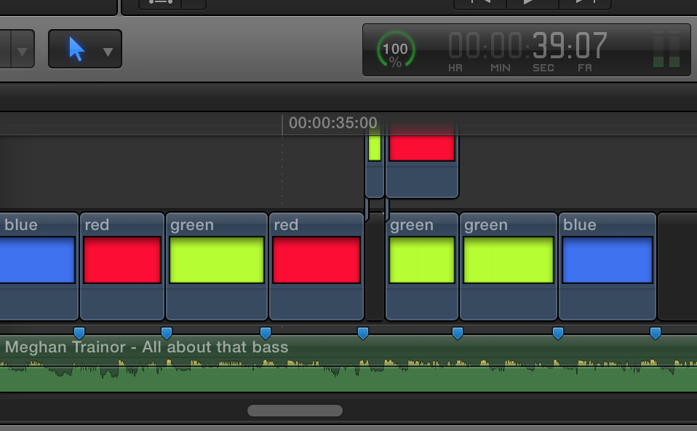Show audio meters via the green meter icon
Screen dimensions: 697x431
tap(666, 50)
